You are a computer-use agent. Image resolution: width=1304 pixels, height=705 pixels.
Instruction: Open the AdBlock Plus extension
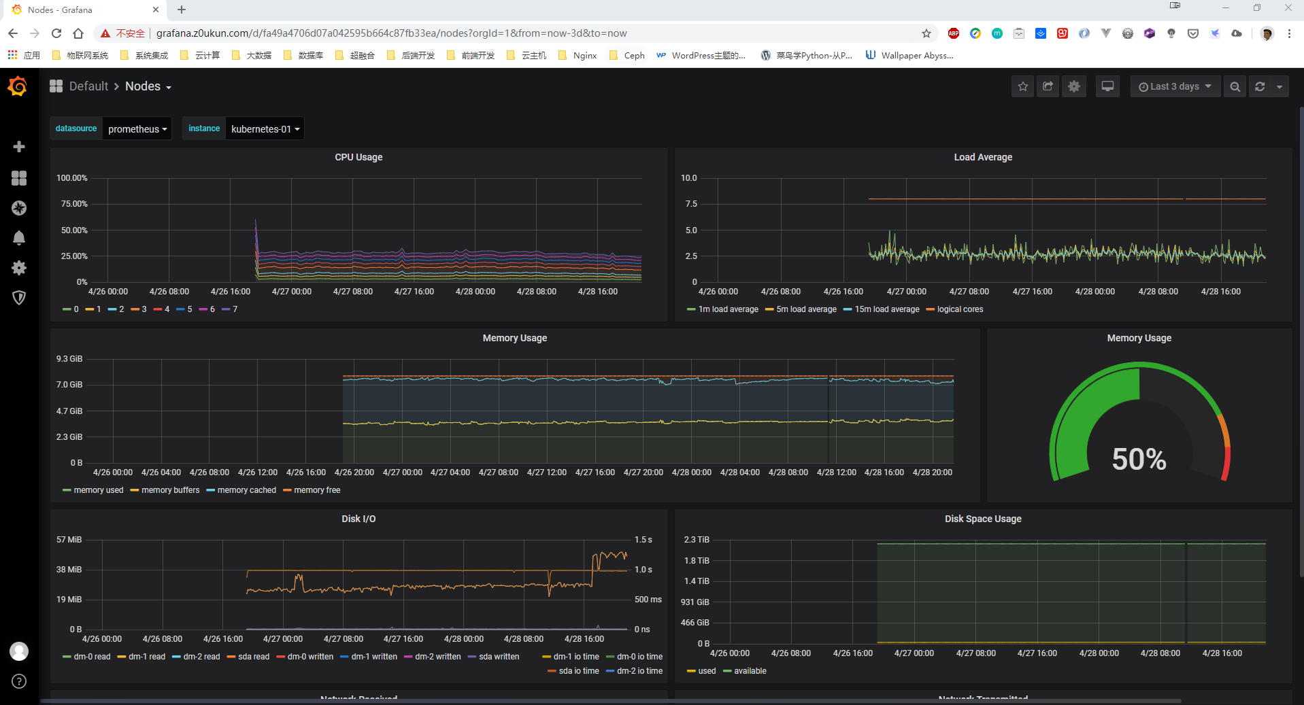point(954,33)
